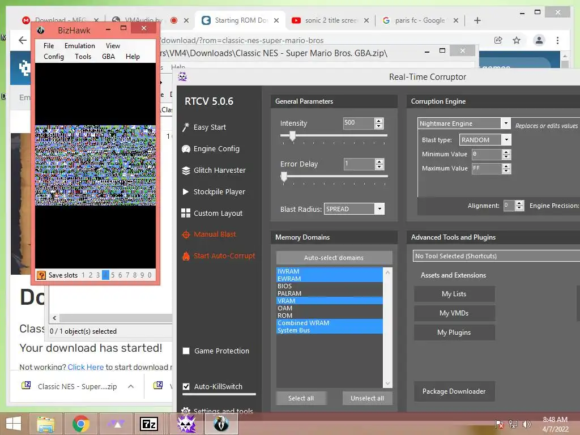580x435 pixels.
Task: Open Chrome three-dot menu
Action: tap(557, 40)
